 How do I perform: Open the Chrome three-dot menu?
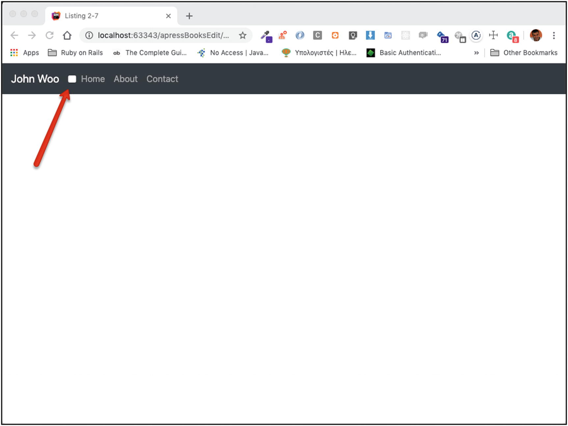554,35
